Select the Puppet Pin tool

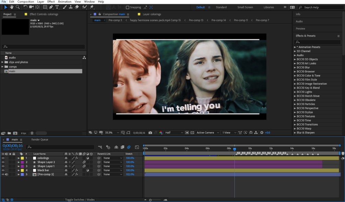(x=92, y=7)
